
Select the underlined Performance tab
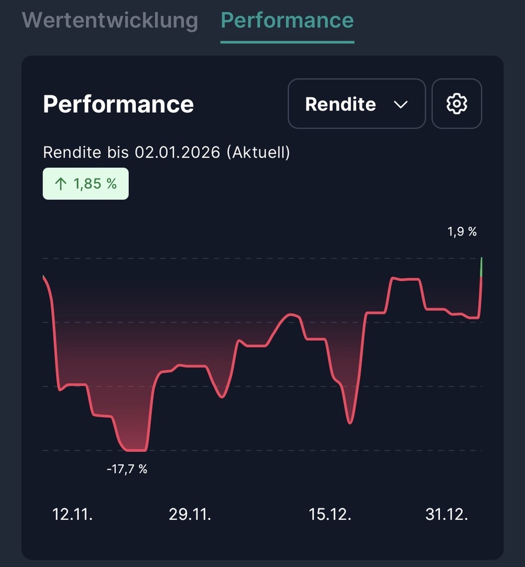[x=287, y=20]
